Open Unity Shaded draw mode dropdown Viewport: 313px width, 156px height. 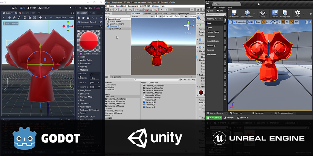point(140,17)
